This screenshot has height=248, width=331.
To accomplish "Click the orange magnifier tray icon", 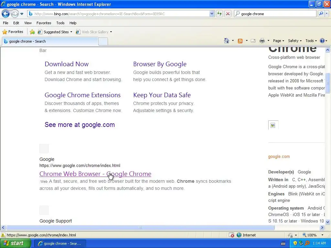I will pos(307,243).
